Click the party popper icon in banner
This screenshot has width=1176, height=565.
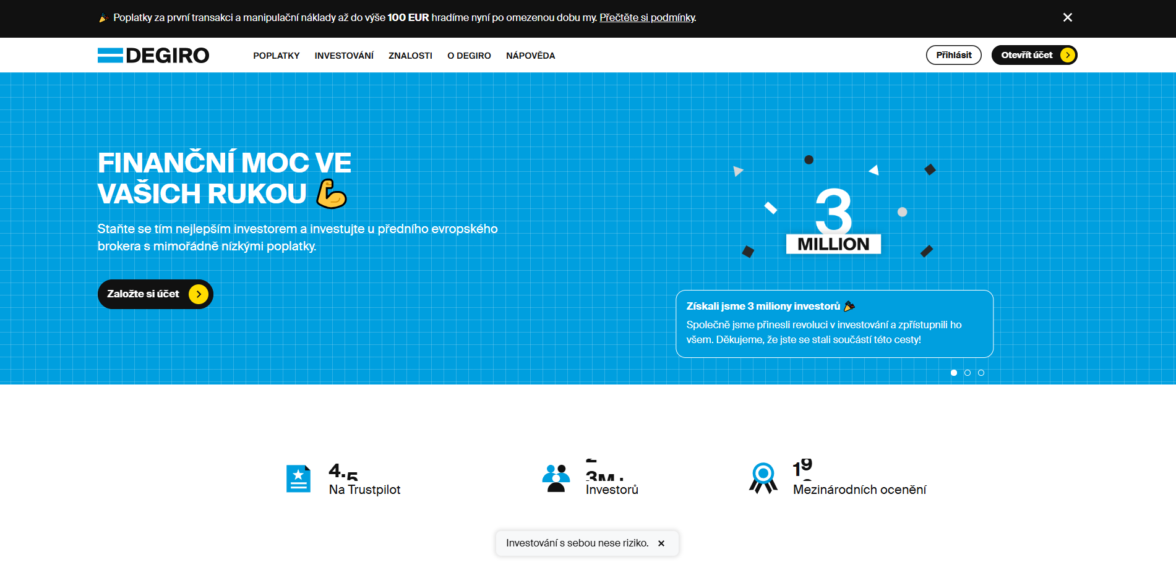103,18
